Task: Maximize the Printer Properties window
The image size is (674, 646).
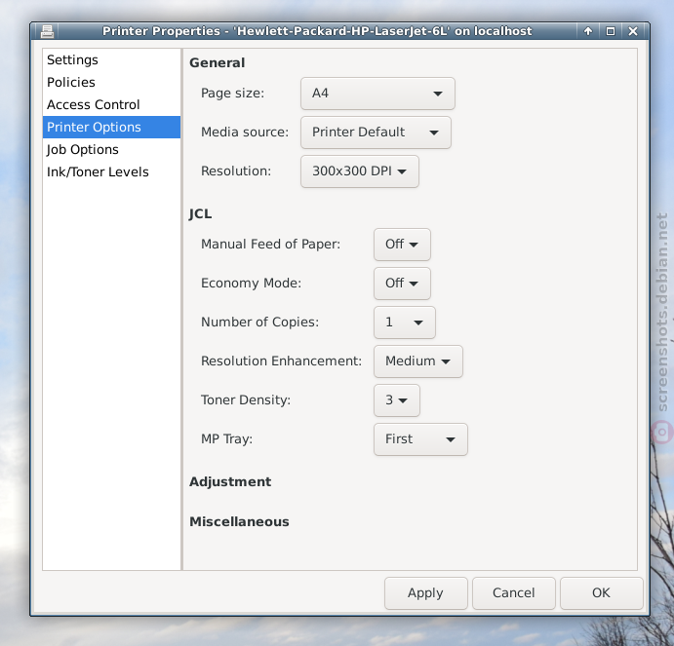Action: (610, 31)
